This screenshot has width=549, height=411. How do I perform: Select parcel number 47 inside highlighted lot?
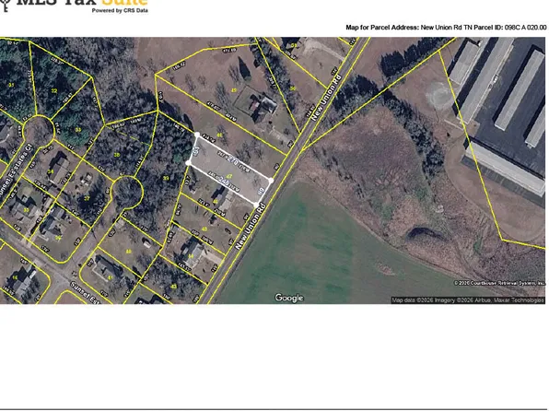[x=229, y=176]
